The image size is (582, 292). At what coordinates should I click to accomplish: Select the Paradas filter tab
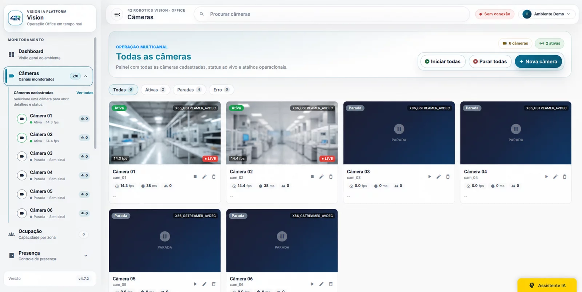coord(190,90)
